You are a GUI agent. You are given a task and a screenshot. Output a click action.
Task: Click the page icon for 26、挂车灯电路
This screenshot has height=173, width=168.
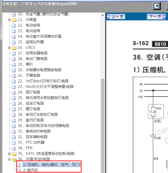[14, 104]
